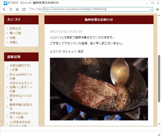The image size is (161, 137).
Task: Reload the page with the refresh icon
Action: (24, 10)
